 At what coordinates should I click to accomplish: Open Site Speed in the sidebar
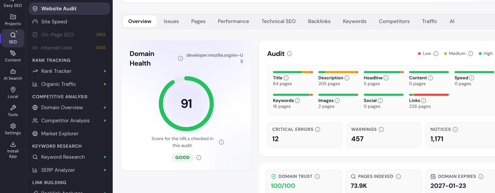tap(69, 22)
